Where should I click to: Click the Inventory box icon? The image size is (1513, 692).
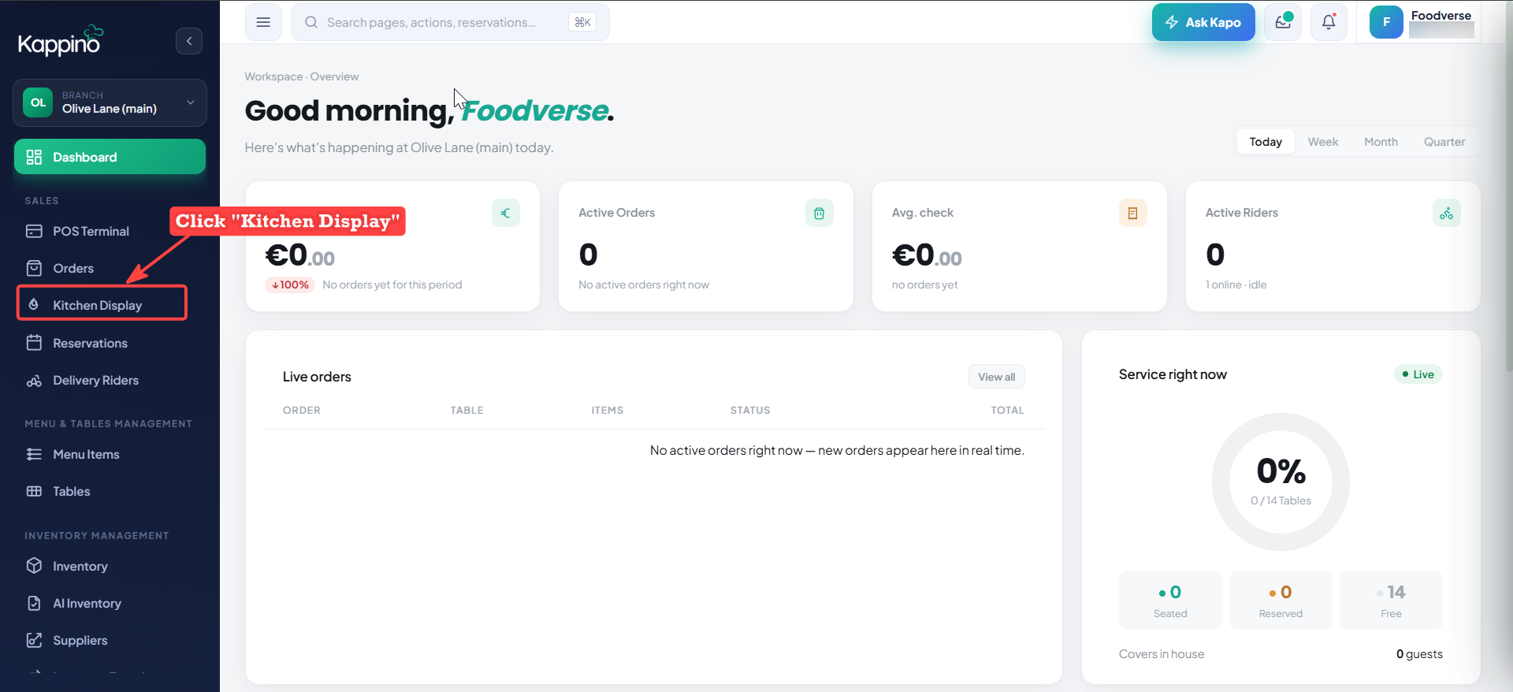point(34,566)
